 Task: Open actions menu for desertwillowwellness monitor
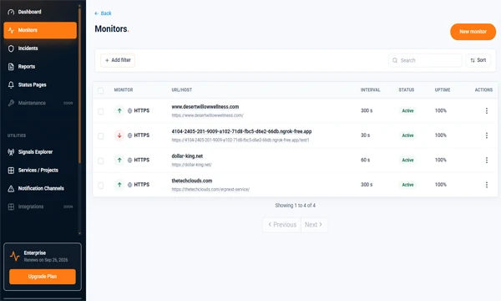[x=486, y=110]
